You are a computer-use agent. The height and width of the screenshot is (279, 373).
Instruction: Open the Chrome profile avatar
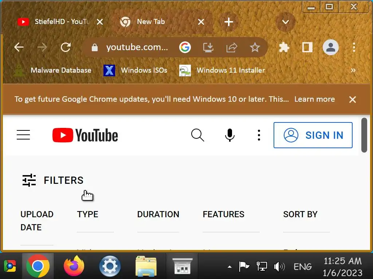pos(331,47)
